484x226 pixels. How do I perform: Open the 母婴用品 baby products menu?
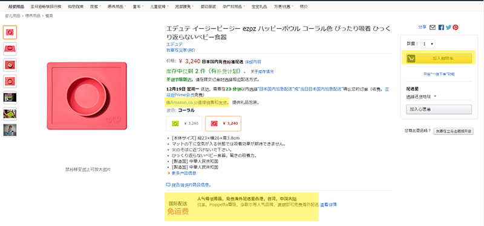[16, 7]
